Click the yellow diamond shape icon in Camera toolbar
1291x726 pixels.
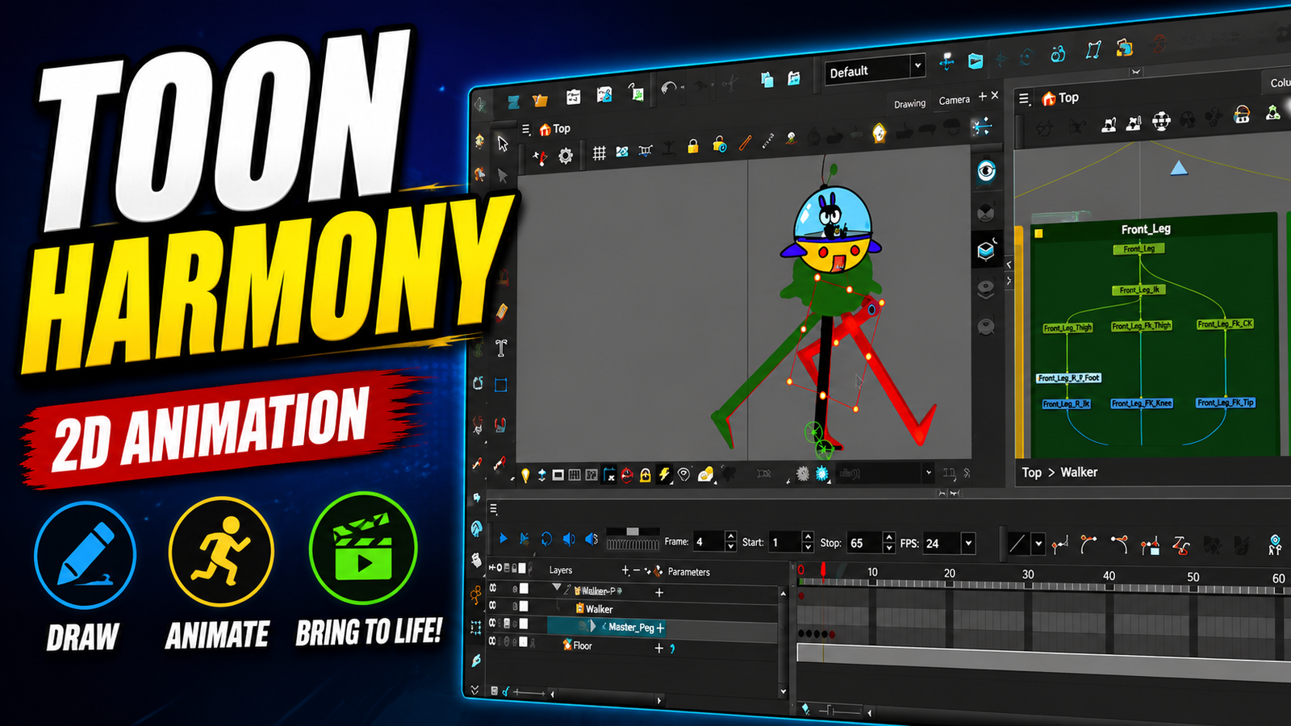click(x=879, y=133)
